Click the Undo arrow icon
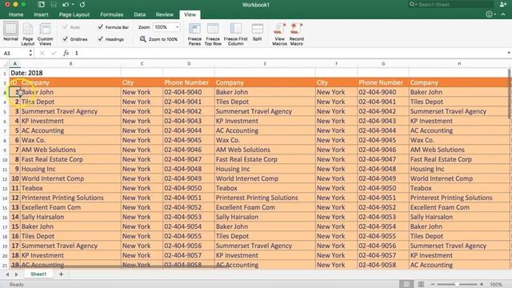512x288 pixels. pyautogui.click(x=66, y=5)
